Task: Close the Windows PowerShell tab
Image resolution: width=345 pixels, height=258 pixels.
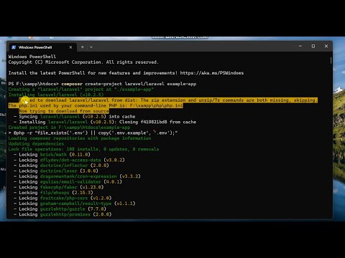Action: 70,47
